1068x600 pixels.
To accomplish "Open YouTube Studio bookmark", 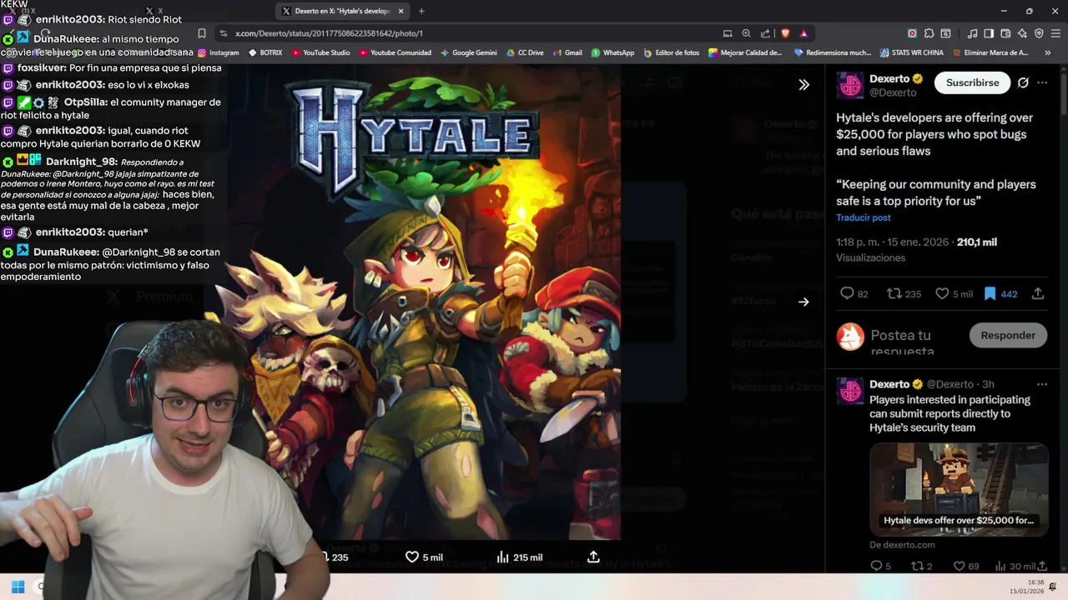I will 320,52.
